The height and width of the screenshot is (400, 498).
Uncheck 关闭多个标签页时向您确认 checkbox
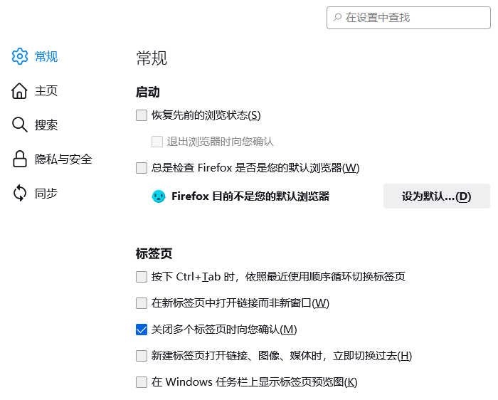click(x=142, y=330)
